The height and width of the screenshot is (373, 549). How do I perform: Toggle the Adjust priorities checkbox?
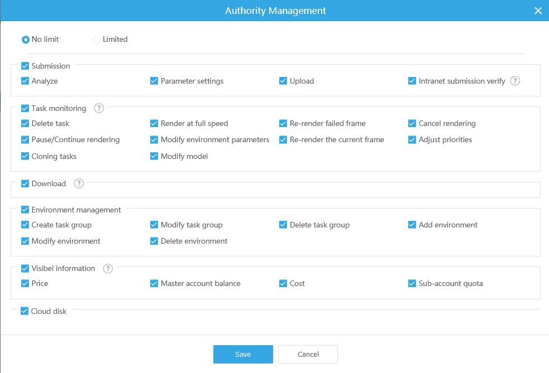(x=412, y=139)
